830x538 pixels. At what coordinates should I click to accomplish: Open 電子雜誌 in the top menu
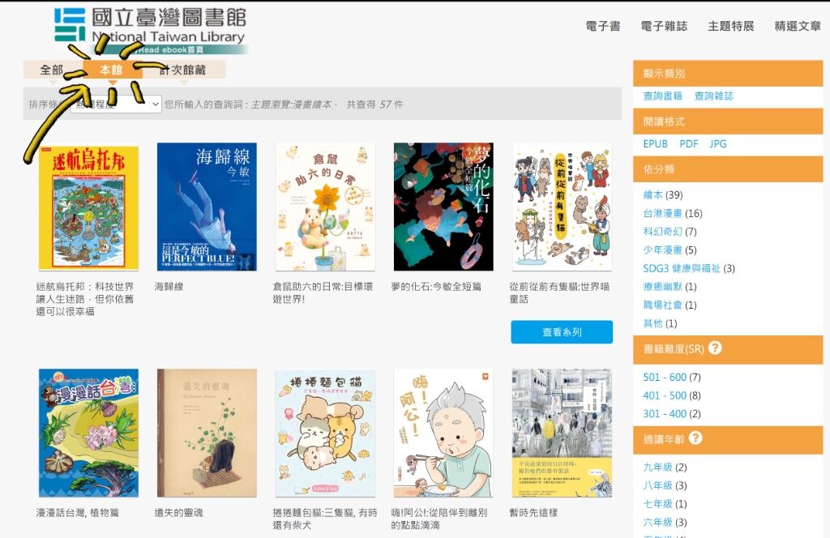pyautogui.click(x=664, y=26)
